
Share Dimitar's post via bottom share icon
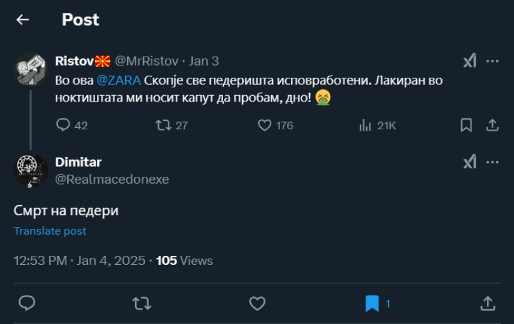point(488,302)
